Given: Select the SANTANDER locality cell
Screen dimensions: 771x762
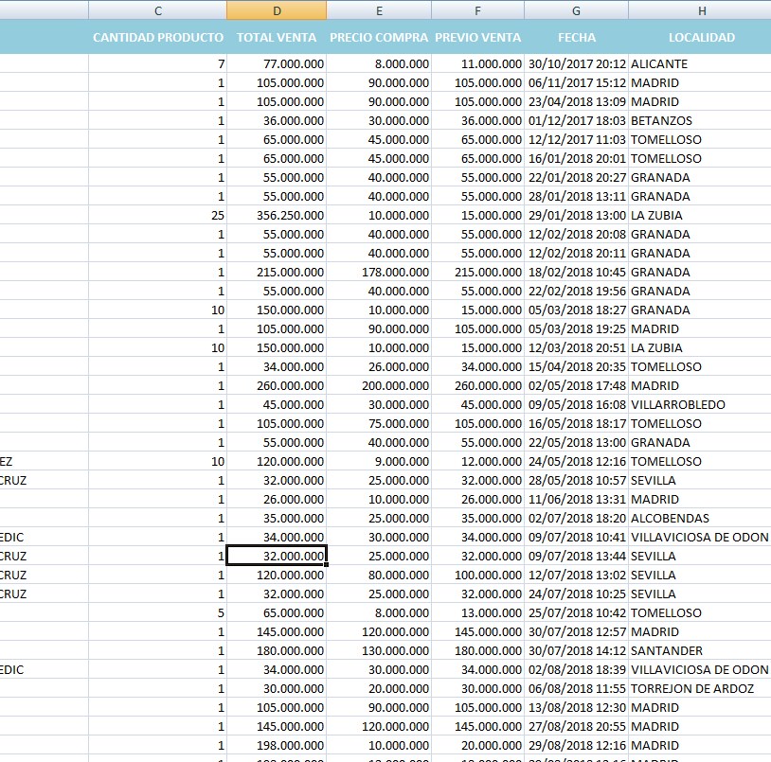Looking at the screenshot, I should 702,651.
